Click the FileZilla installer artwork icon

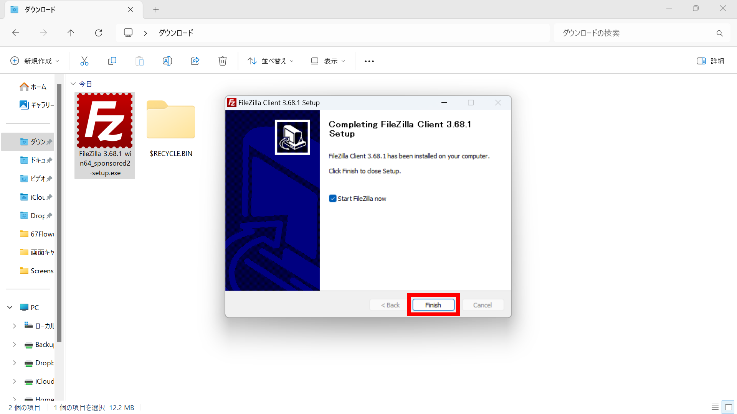click(292, 137)
